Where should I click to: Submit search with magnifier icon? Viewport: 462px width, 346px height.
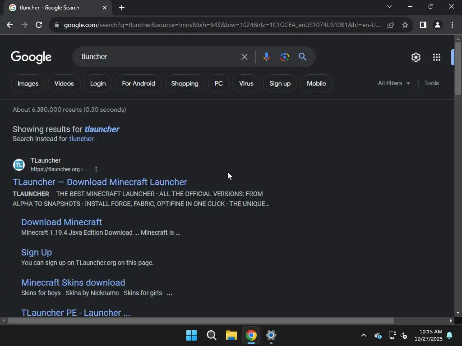(302, 57)
